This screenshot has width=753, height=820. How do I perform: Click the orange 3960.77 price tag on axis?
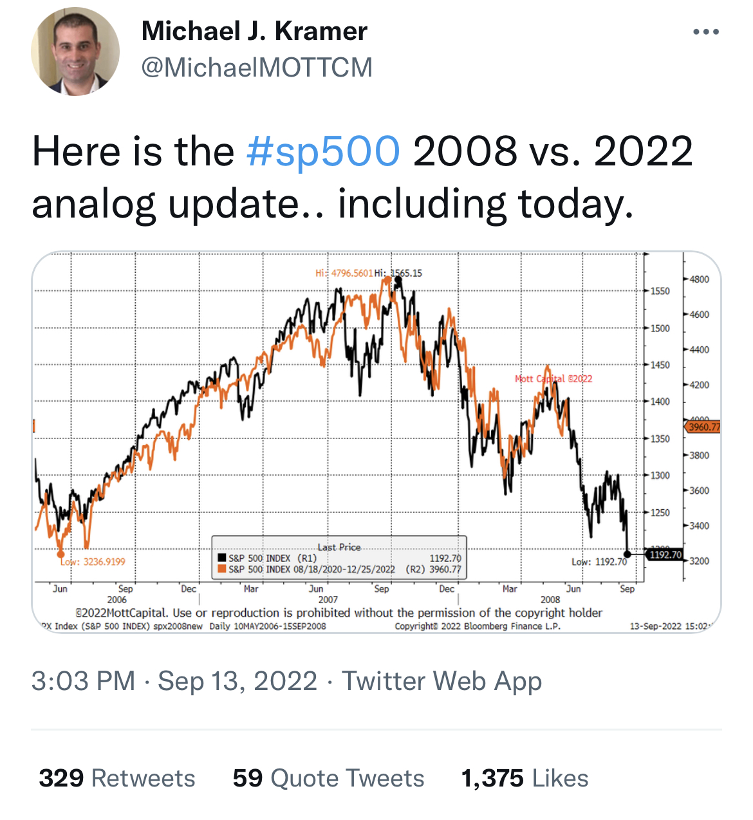coord(703,427)
